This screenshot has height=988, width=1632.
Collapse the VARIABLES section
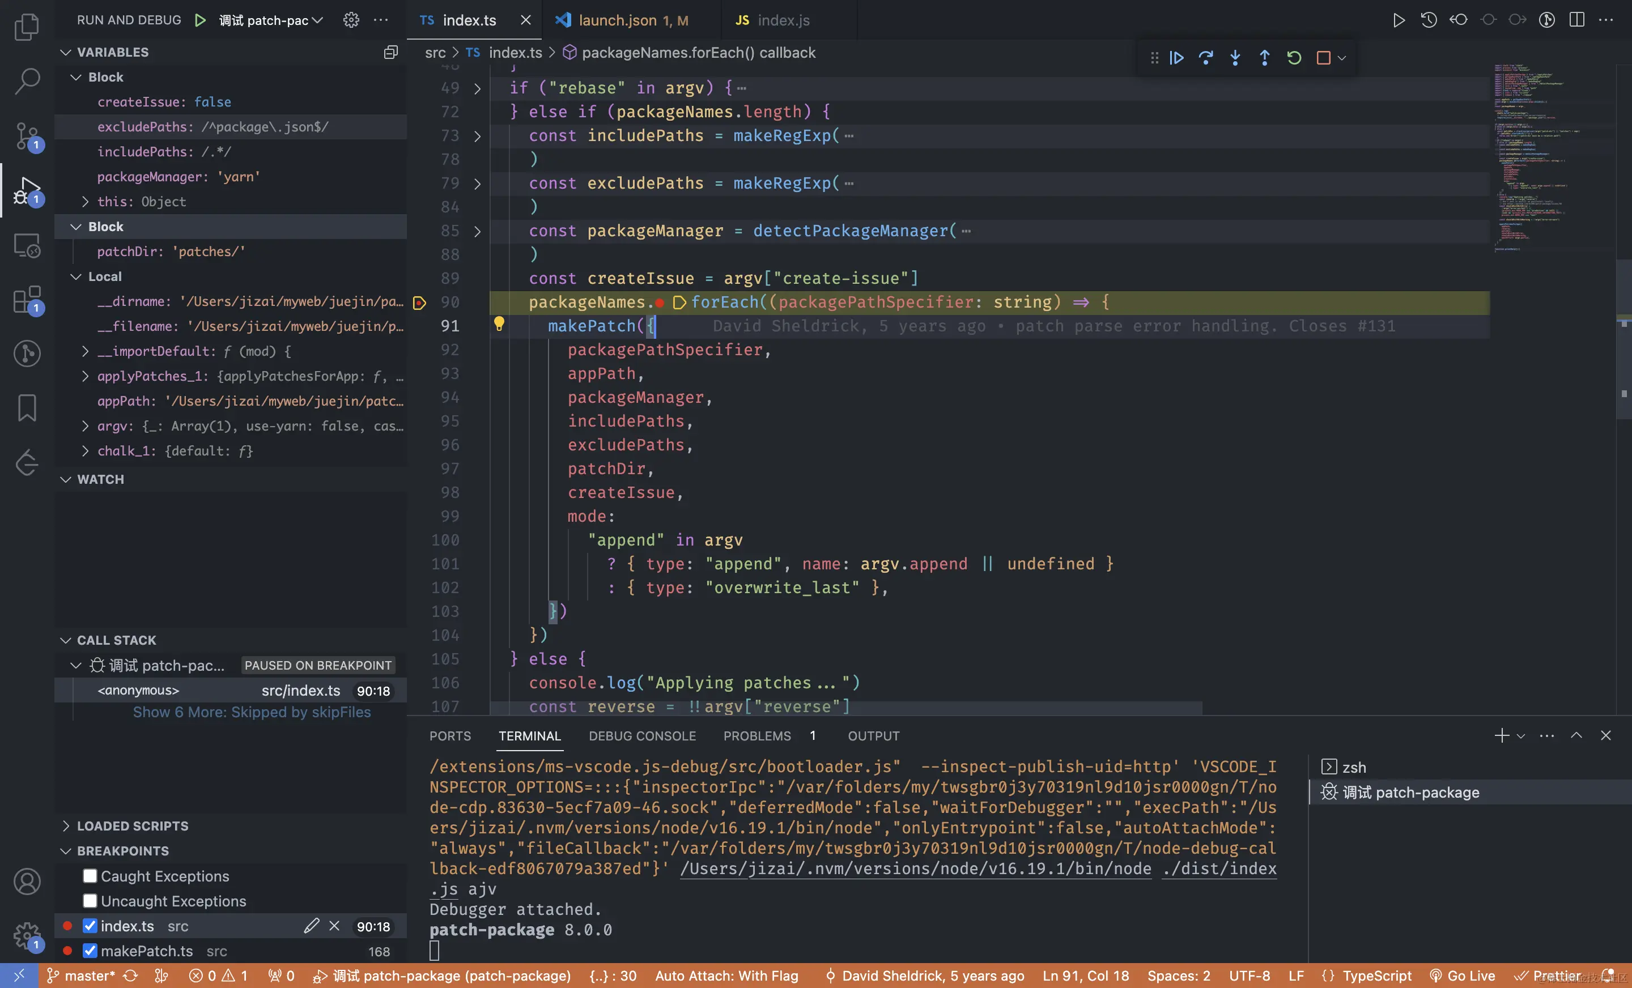pyautogui.click(x=65, y=52)
